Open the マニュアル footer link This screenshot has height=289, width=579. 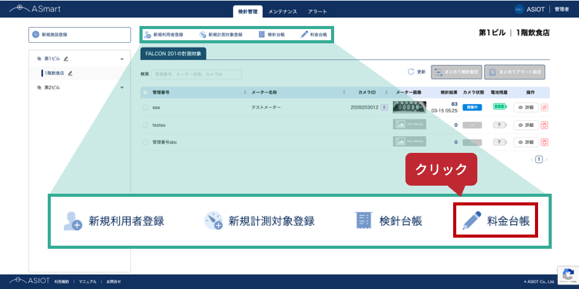87,282
